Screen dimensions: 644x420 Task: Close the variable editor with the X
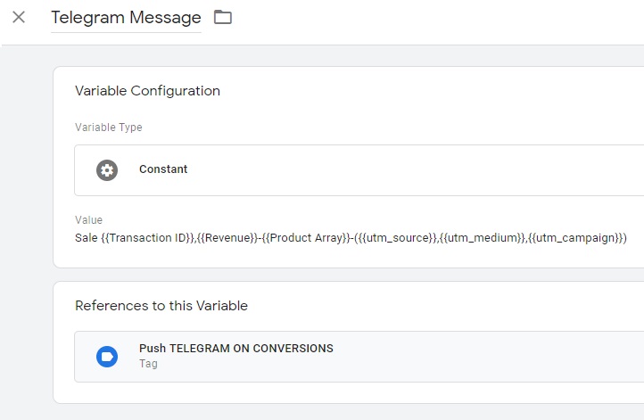tap(19, 17)
